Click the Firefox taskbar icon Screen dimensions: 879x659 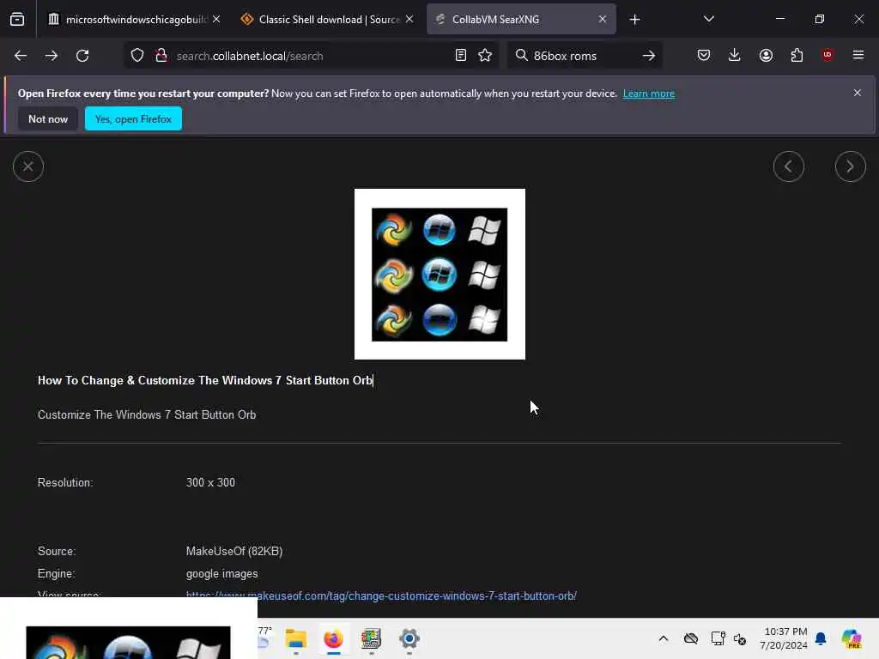click(334, 638)
